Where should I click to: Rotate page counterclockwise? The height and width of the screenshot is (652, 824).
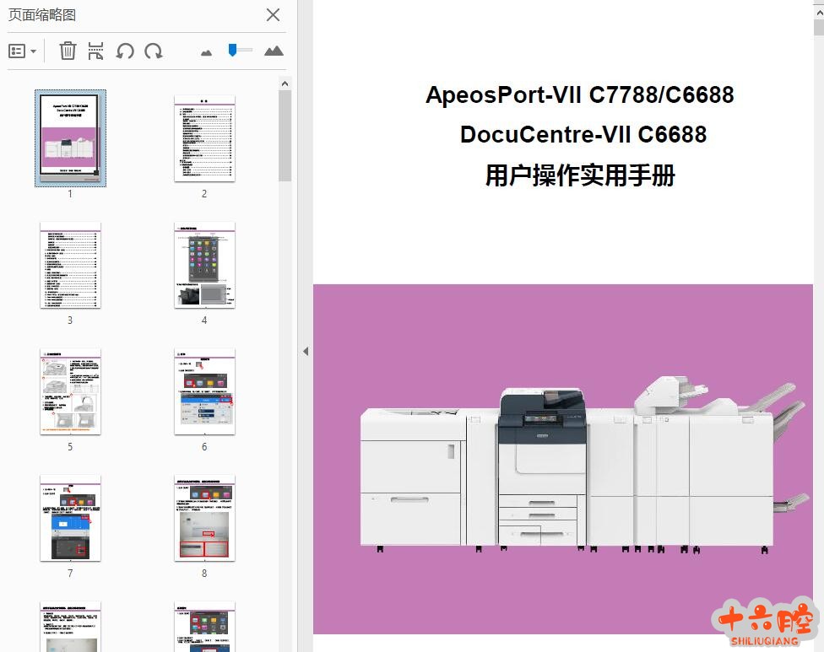125,51
